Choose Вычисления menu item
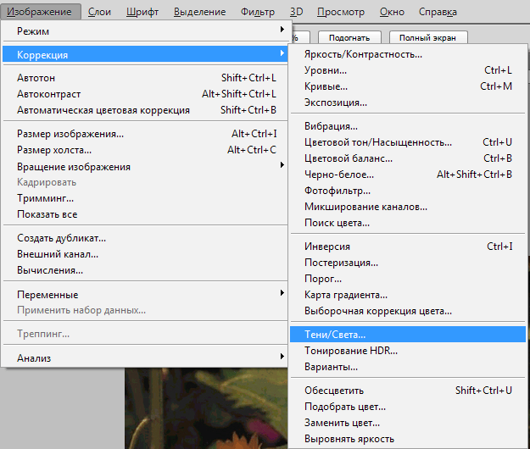 point(145,270)
